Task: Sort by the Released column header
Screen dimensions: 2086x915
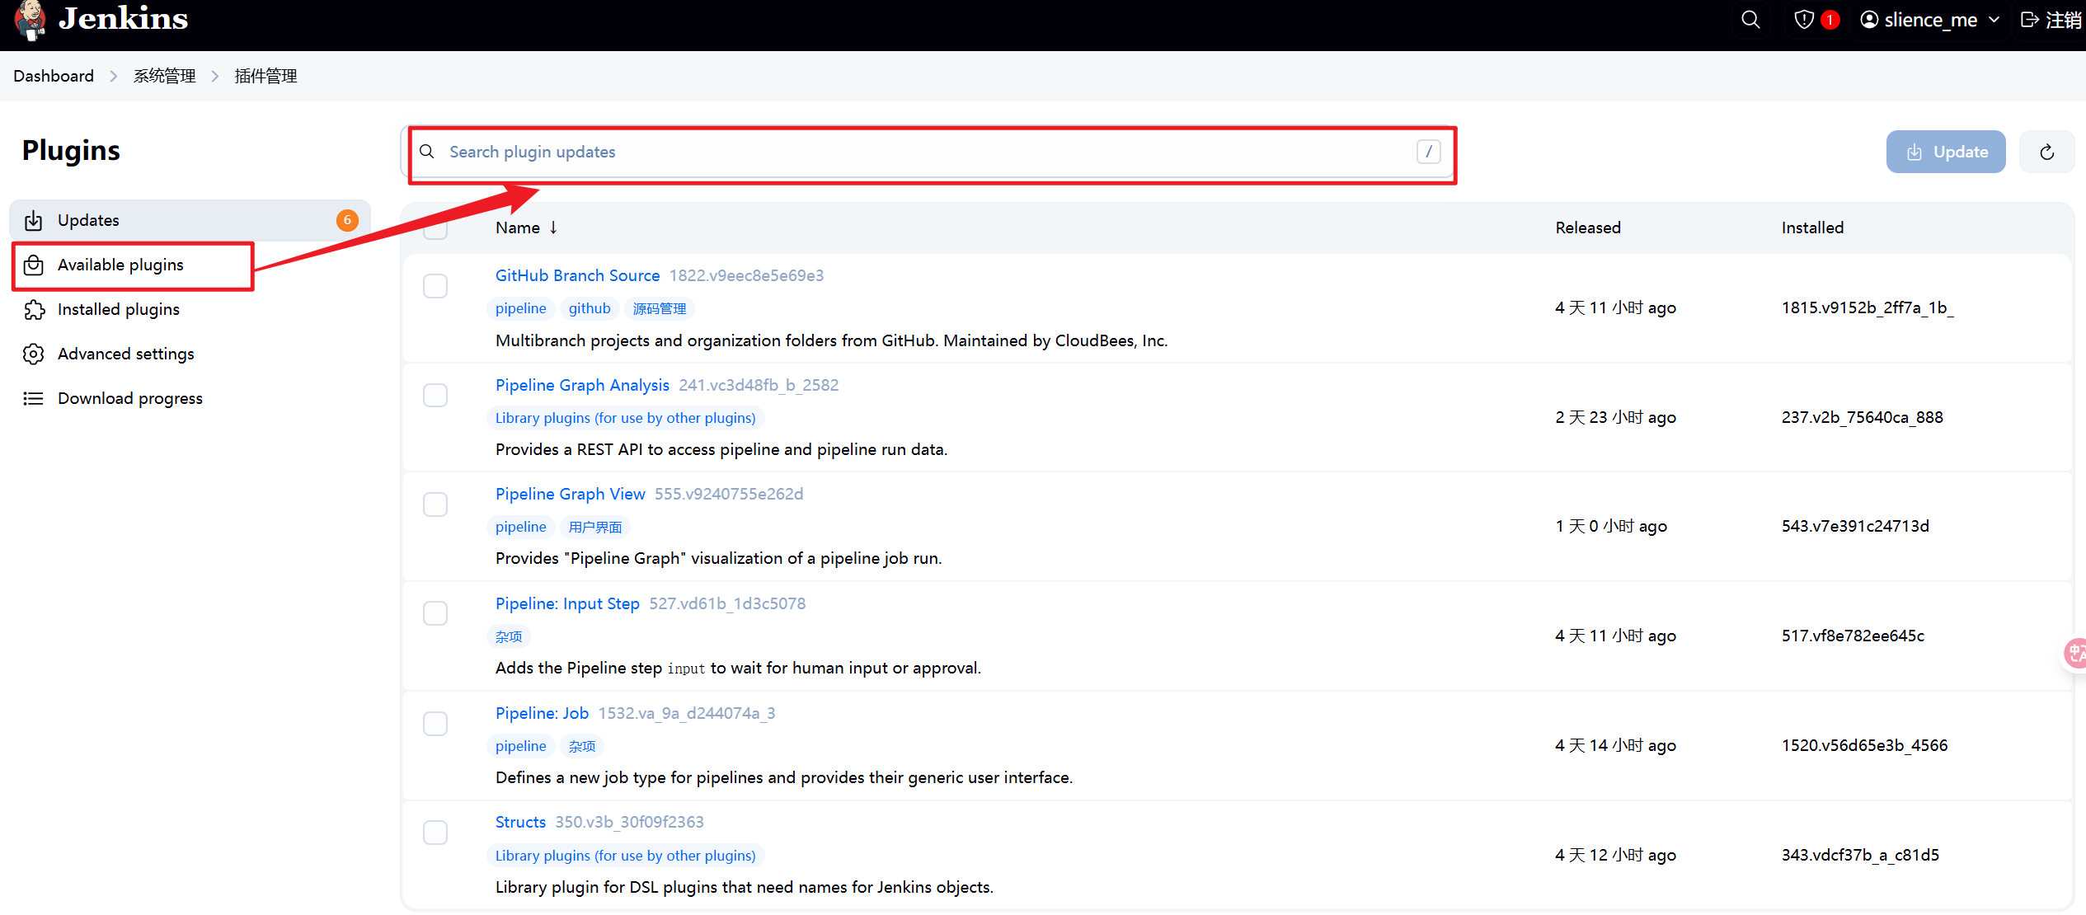Action: click(1588, 228)
